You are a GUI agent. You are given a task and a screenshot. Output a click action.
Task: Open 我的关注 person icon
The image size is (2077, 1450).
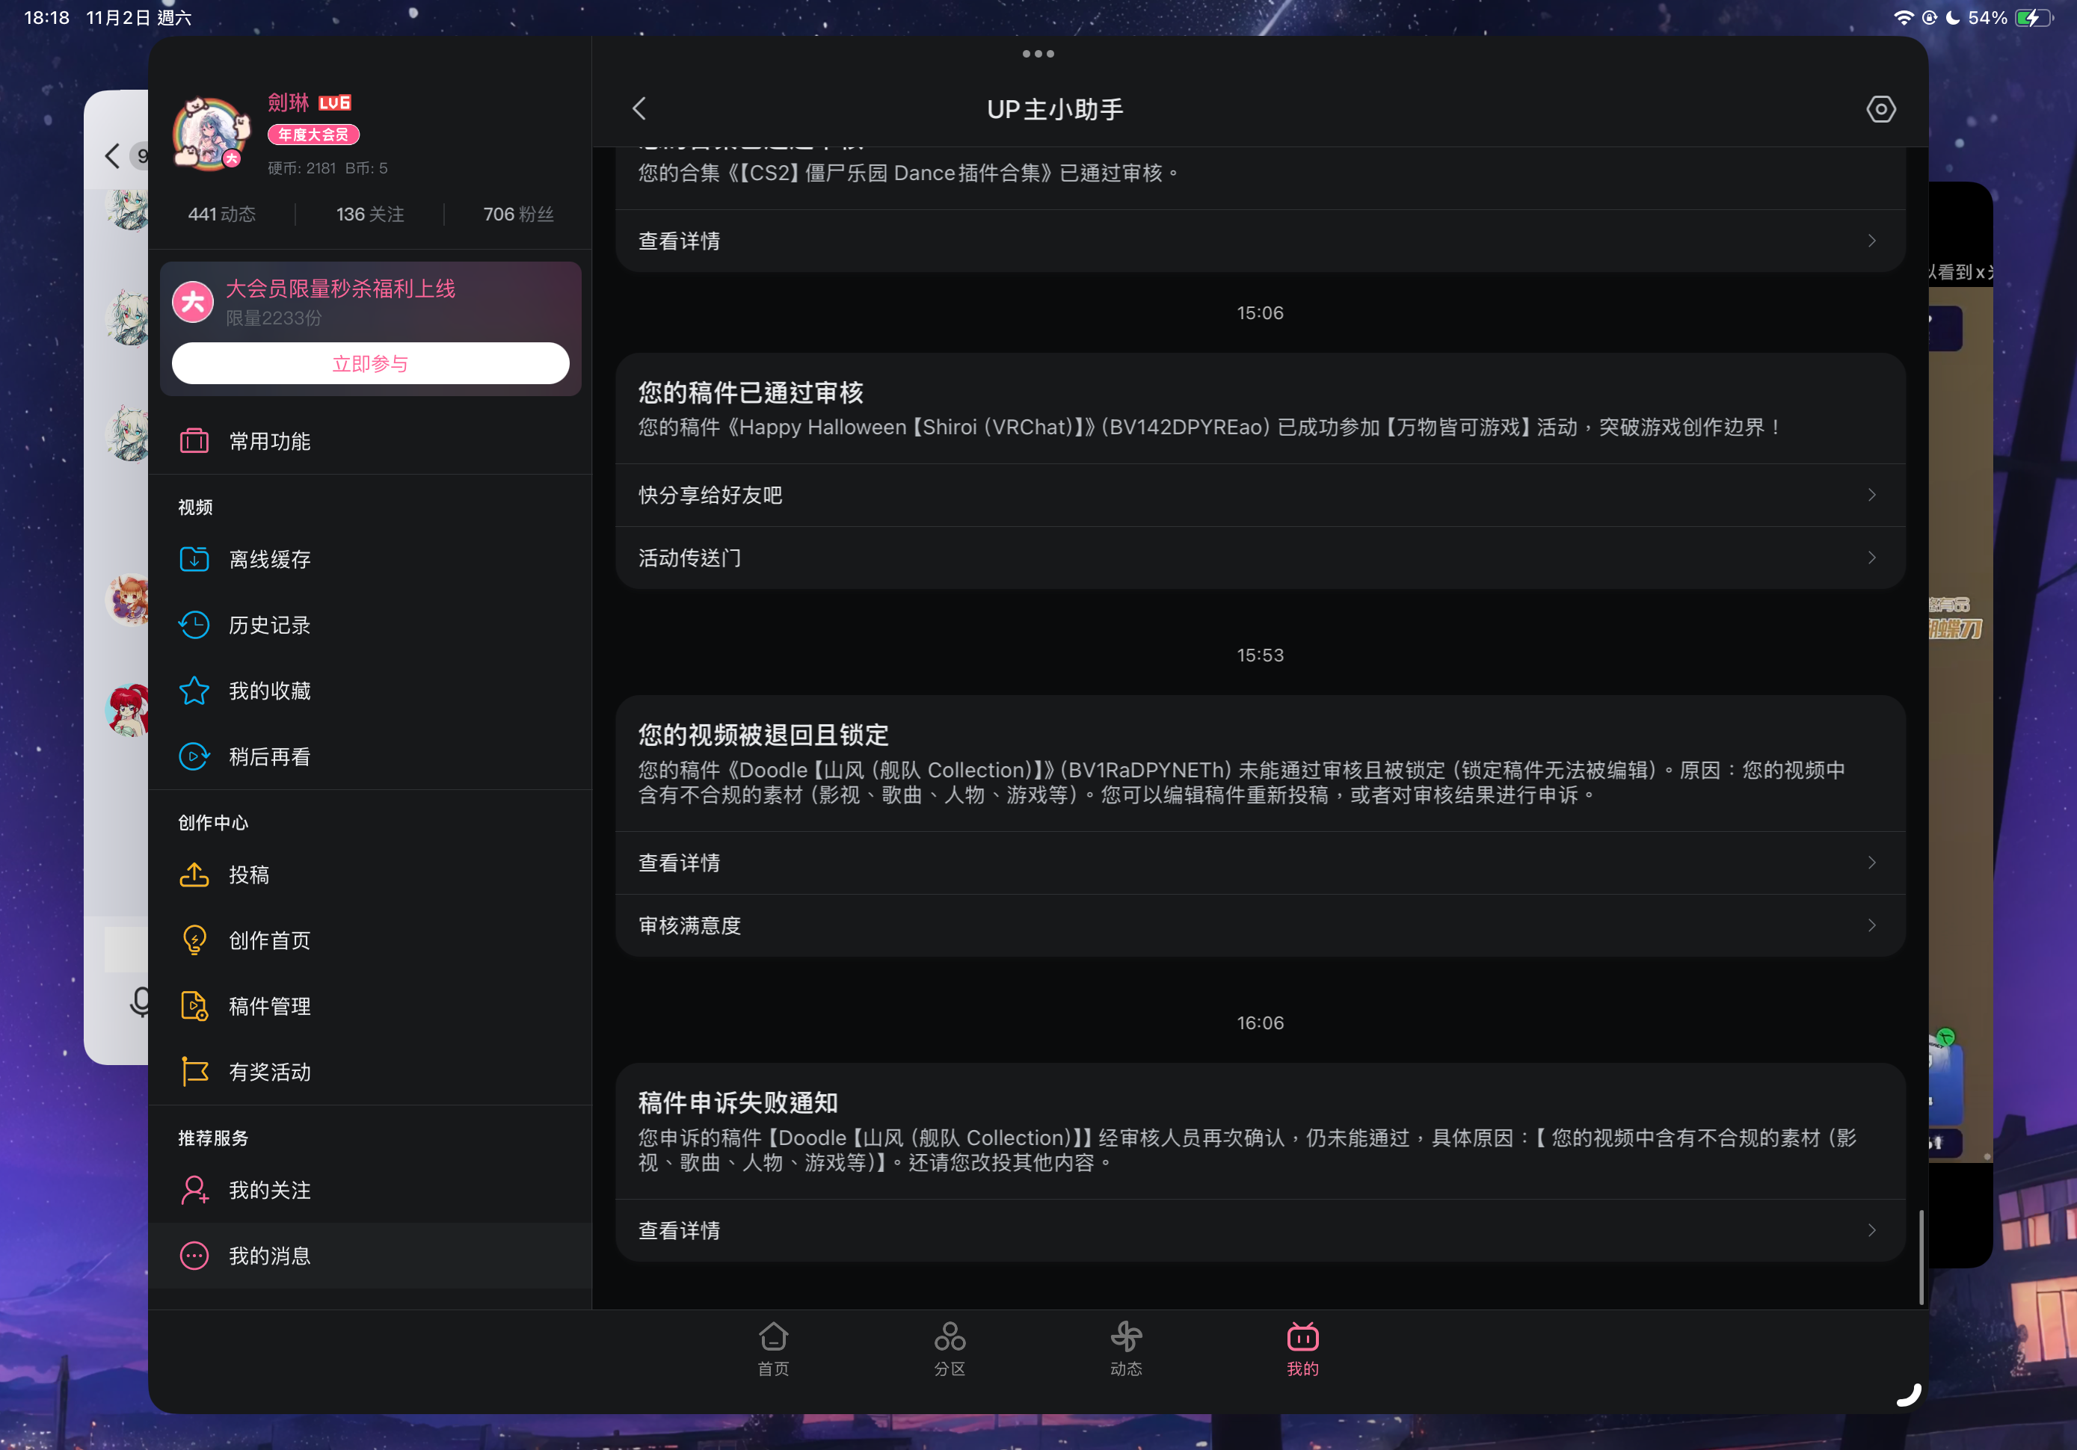[x=194, y=1191]
